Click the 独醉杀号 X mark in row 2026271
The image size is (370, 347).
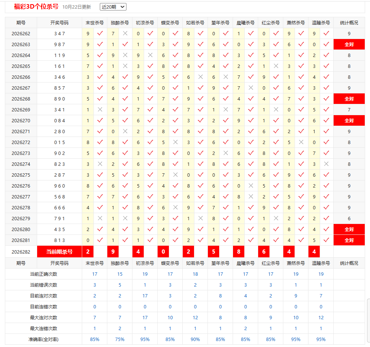[125, 131]
